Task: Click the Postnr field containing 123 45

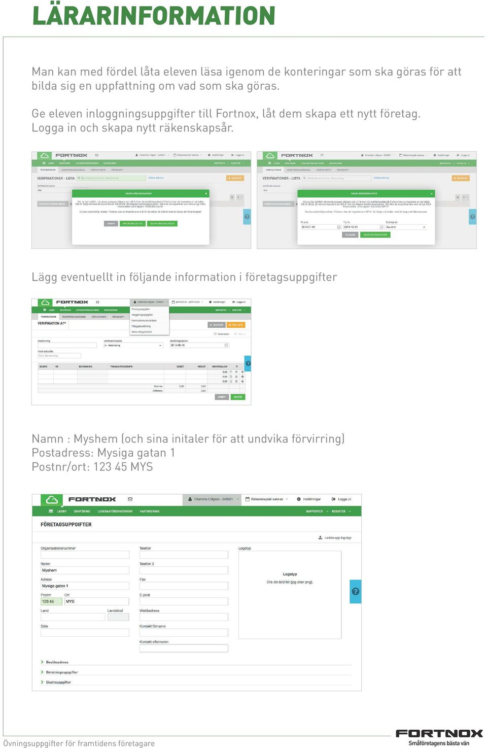Action: click(x=51, y=601)
